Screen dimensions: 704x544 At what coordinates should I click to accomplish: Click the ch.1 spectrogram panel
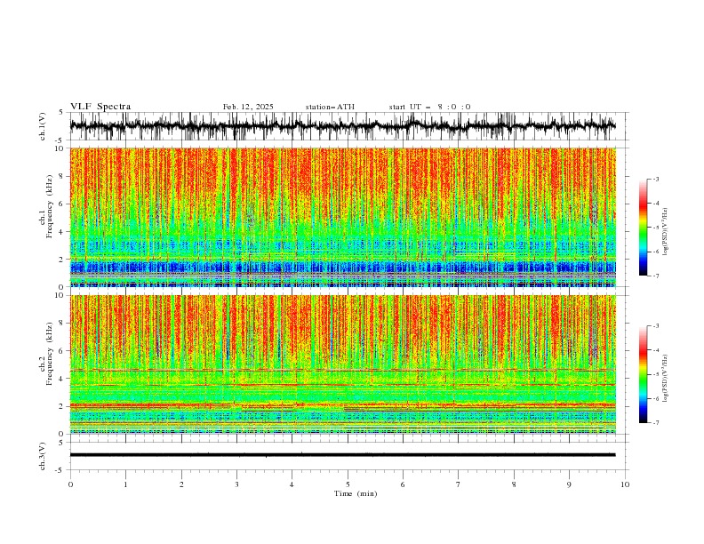click(x=342, y=217)
